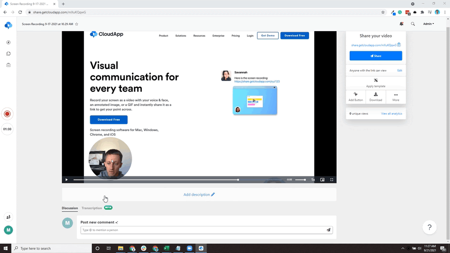This screenshot has width=450, height=253.
Task: Open the Chrome profile avatar
Action: [437, 12]
